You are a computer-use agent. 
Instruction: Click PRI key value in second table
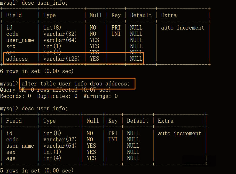pyautogui.click(x=113, y=133)
